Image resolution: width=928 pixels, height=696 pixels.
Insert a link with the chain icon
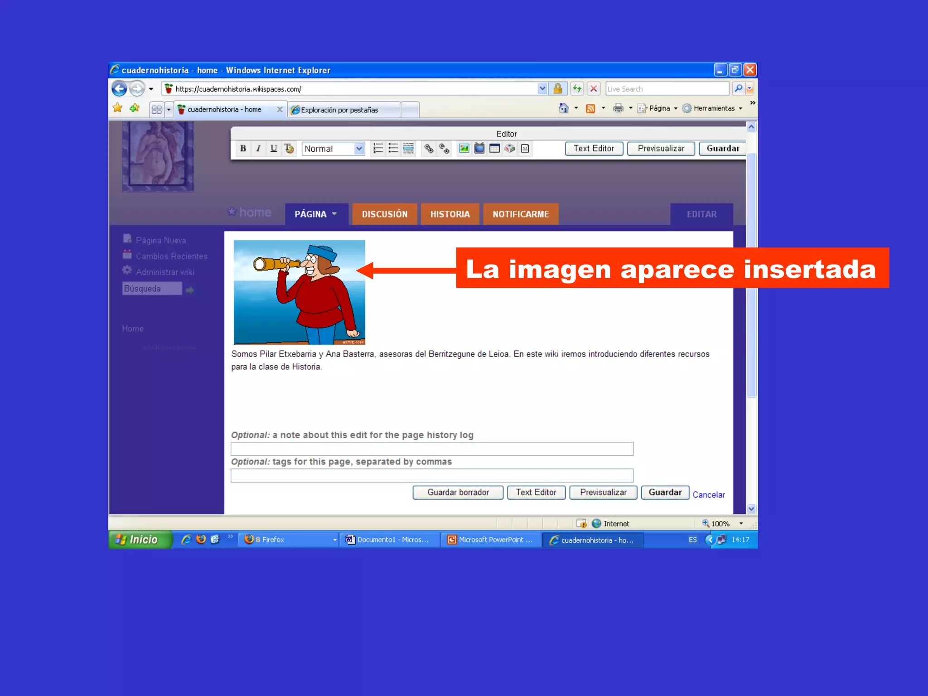429,148
